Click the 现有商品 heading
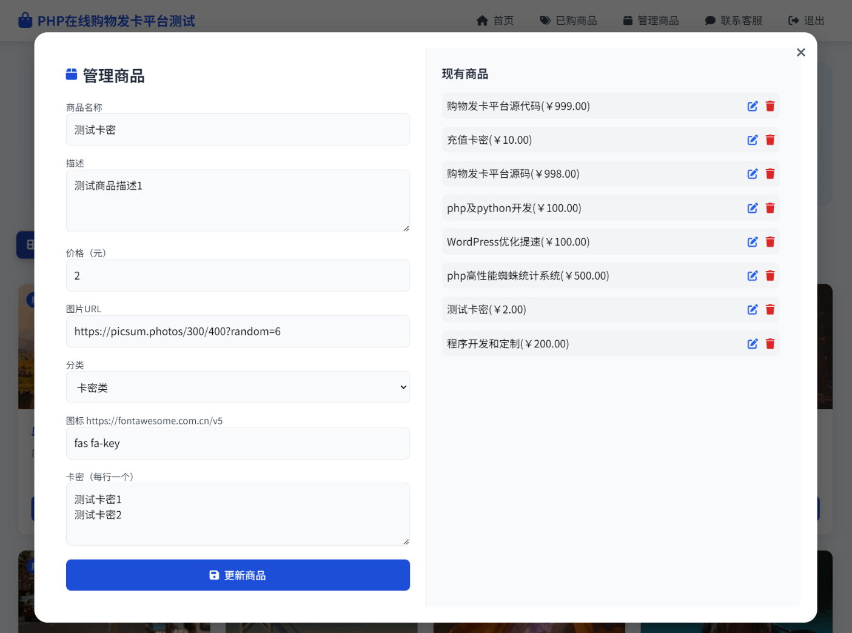Viewport: 852px width, 633px height. [x=465, y=74]
